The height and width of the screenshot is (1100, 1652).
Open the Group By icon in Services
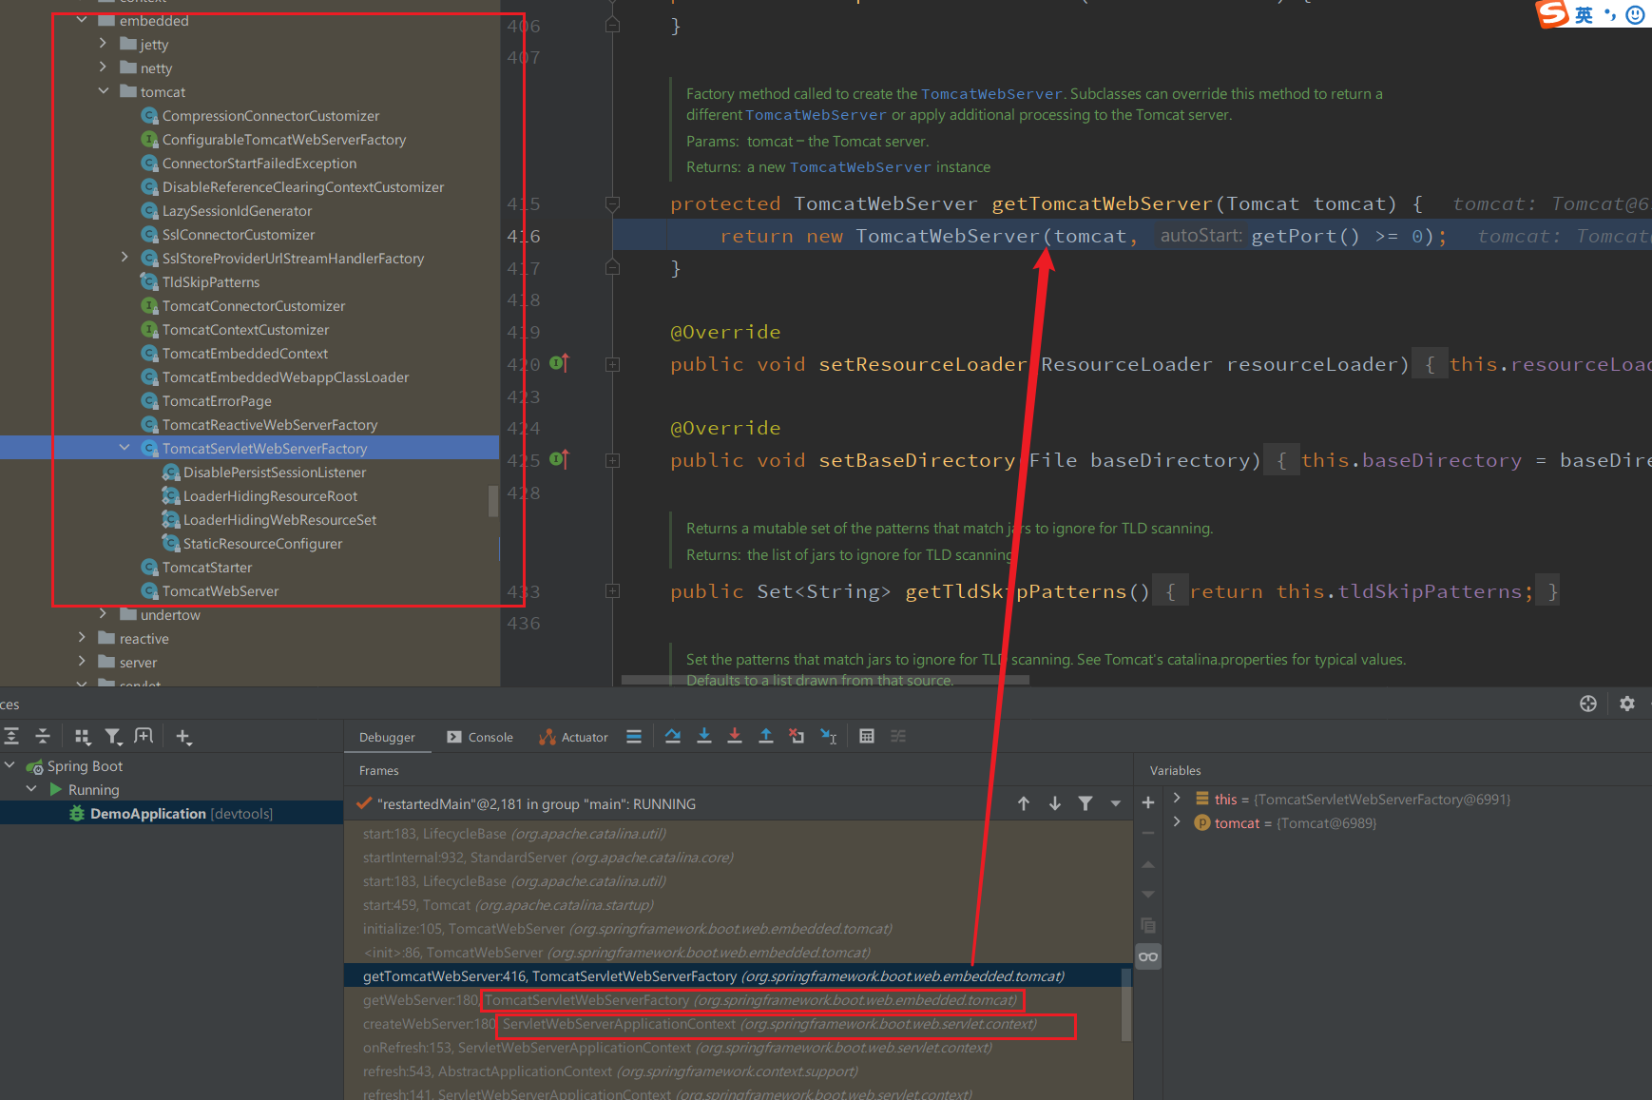83,736
